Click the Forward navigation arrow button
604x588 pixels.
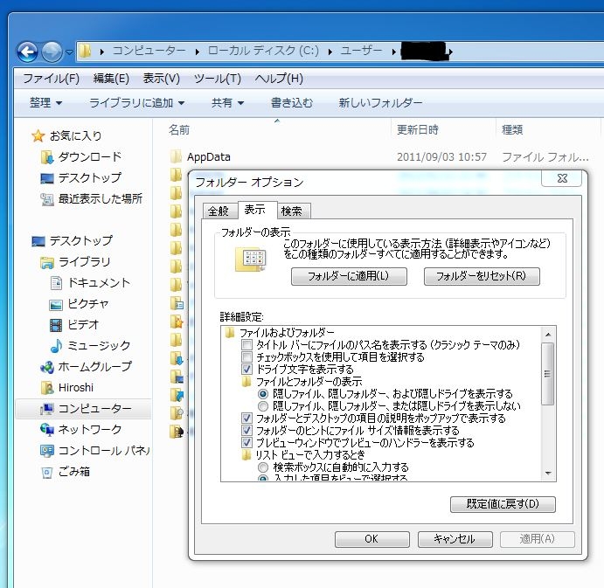(52, 52)
